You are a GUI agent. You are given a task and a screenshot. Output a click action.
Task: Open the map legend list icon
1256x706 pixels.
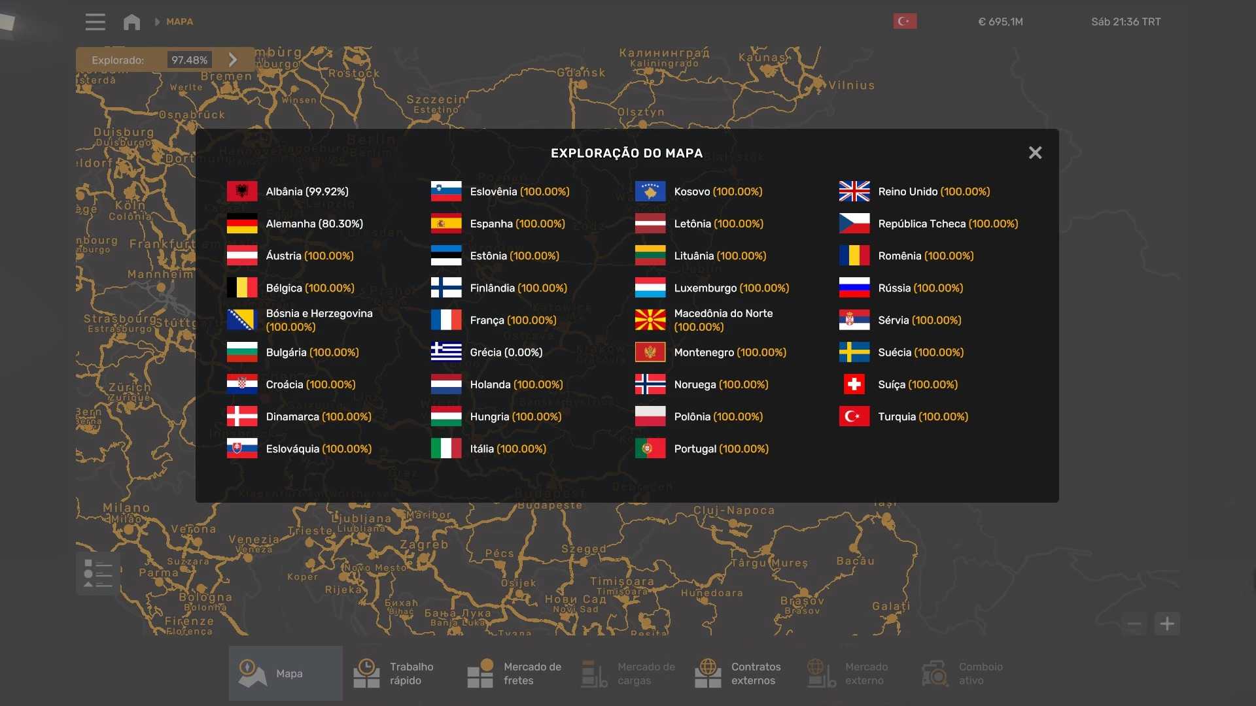(x=98, y=573)
